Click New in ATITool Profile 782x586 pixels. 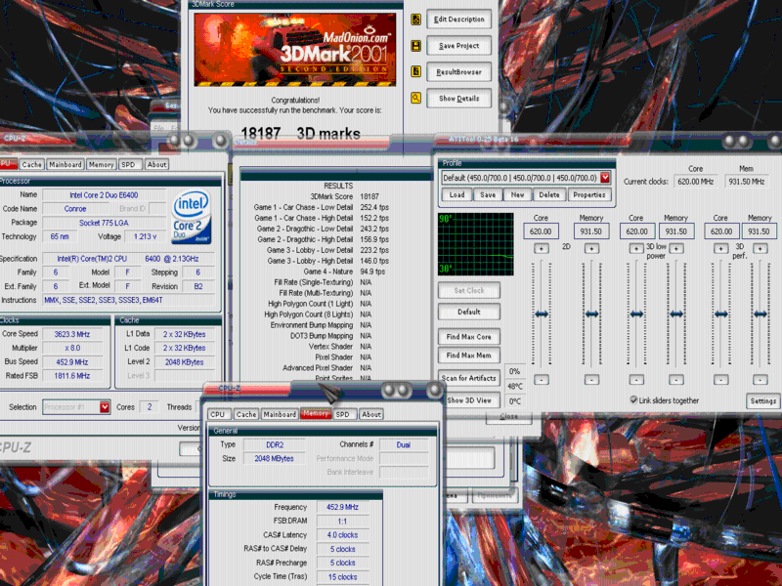(x=518, y=194)
